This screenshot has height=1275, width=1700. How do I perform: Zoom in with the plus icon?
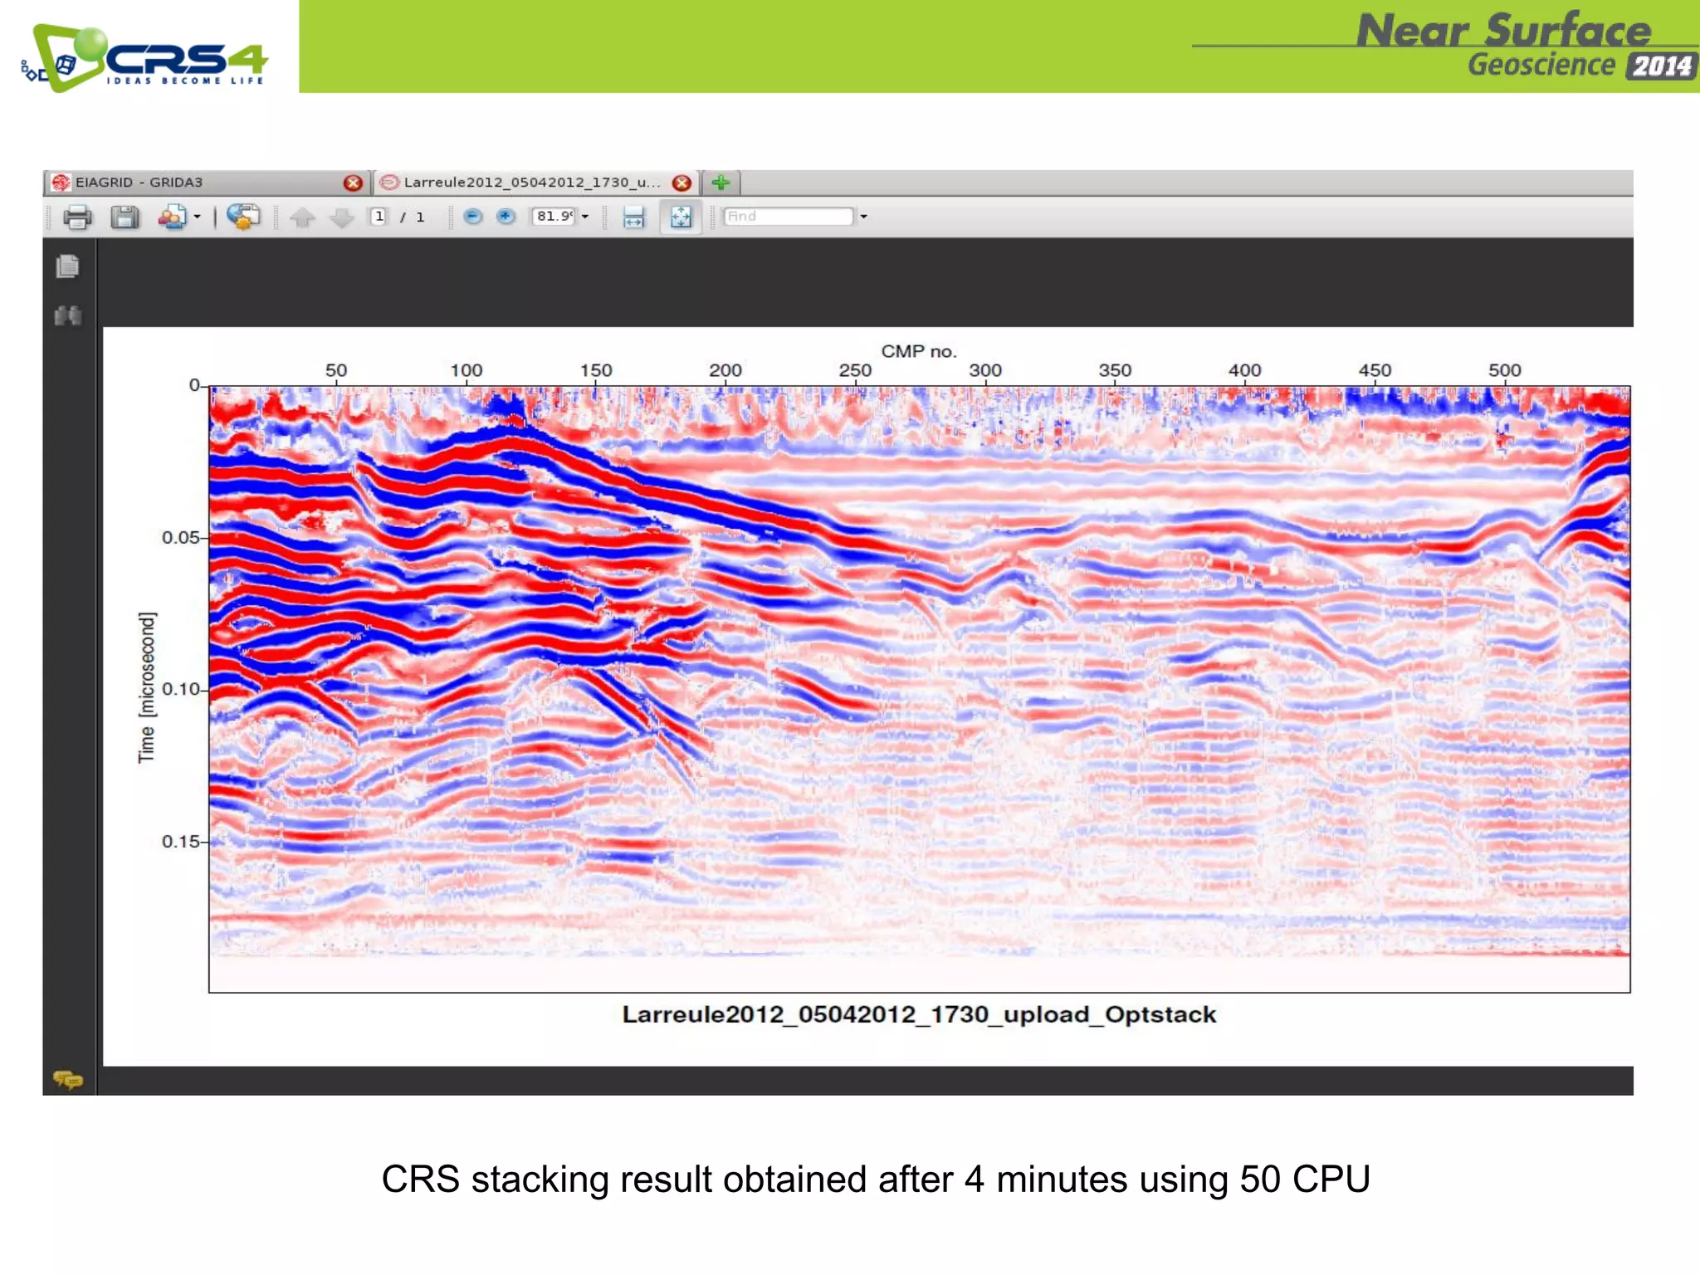point(506,217)
